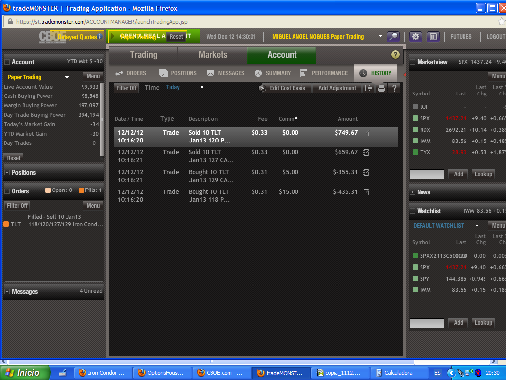Click the Orders arrows icon
The width and height of the screenshot is (506, 380).
pyautogui.click(x=119, y=73)
